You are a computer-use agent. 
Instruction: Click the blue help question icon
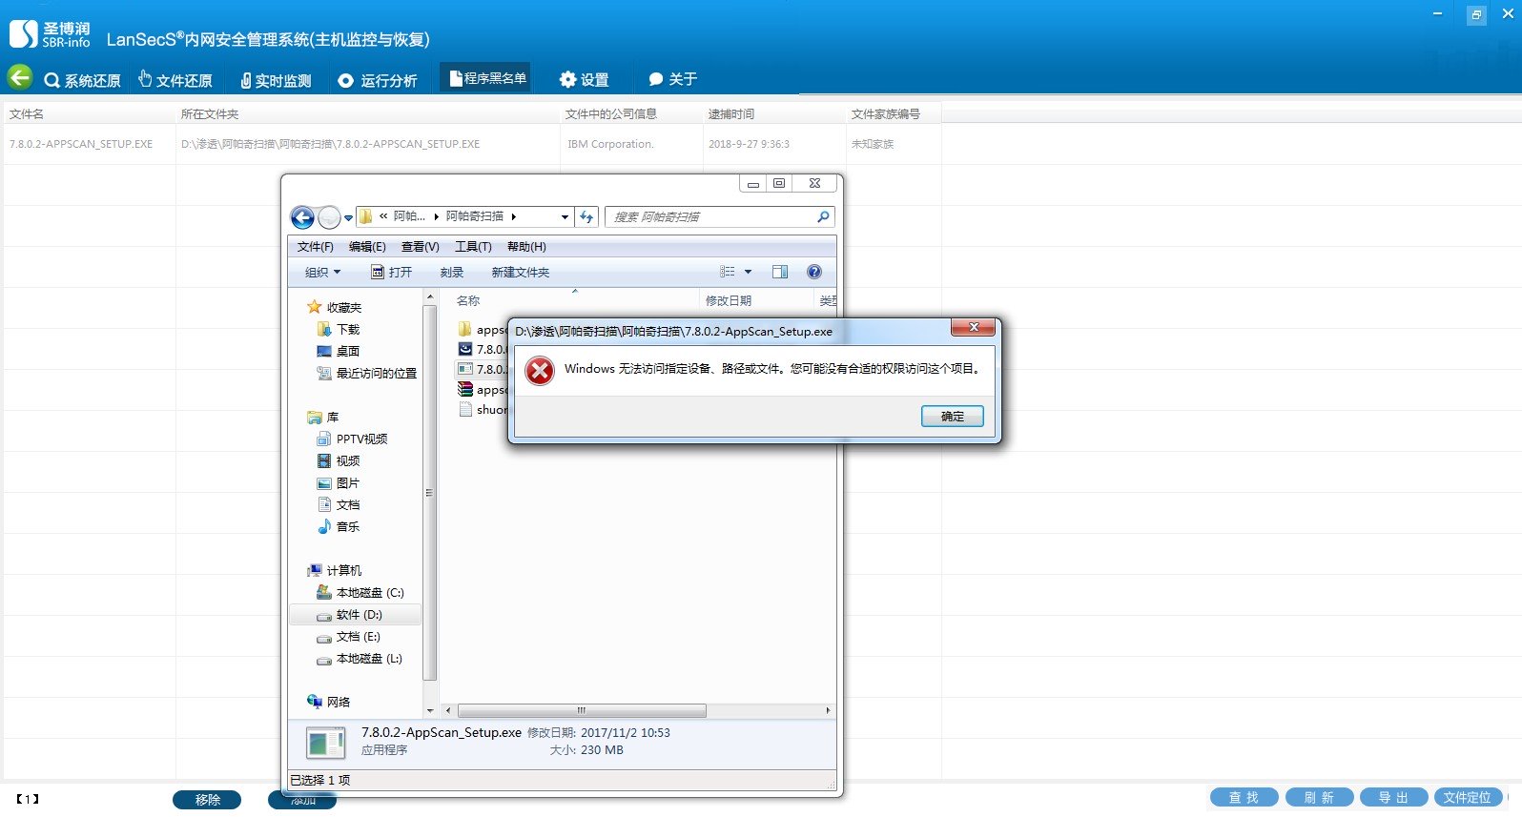[x=814, y=272]
